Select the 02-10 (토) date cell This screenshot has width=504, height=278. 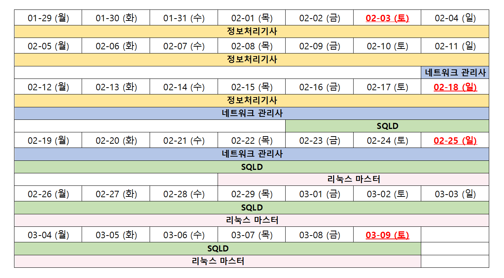(x=387, y=46)
